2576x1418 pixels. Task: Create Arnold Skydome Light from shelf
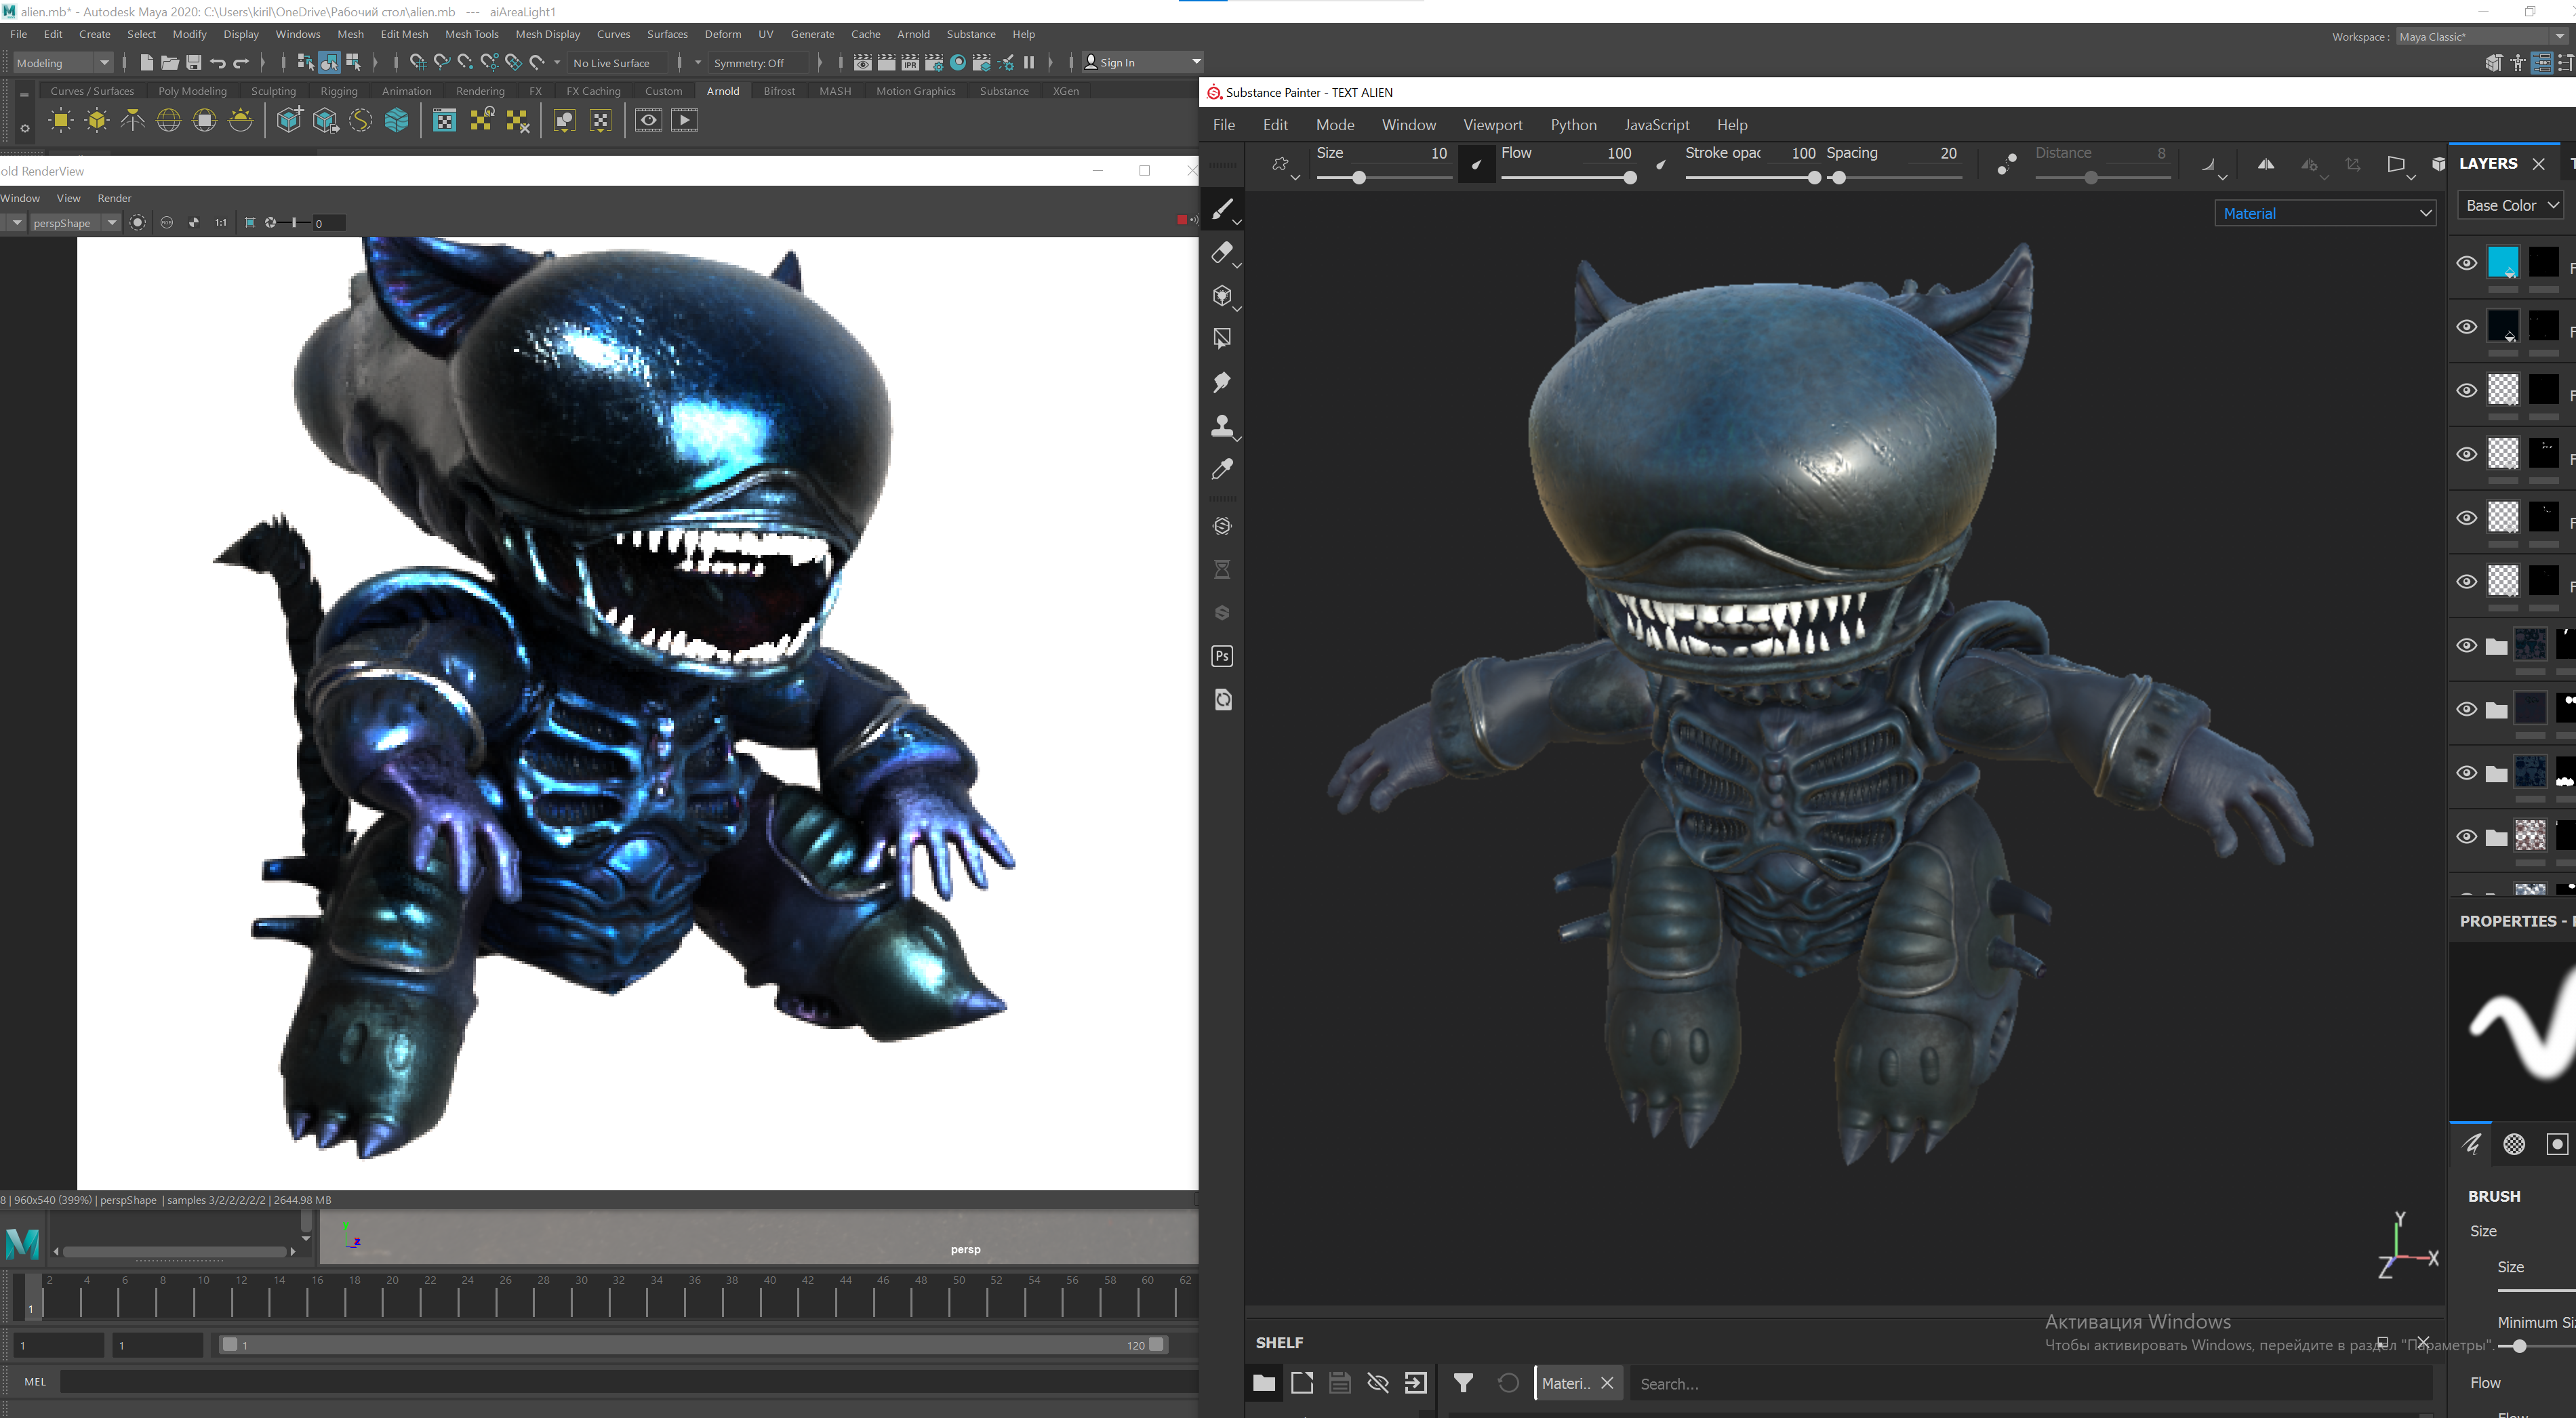[x=169, y=121]
